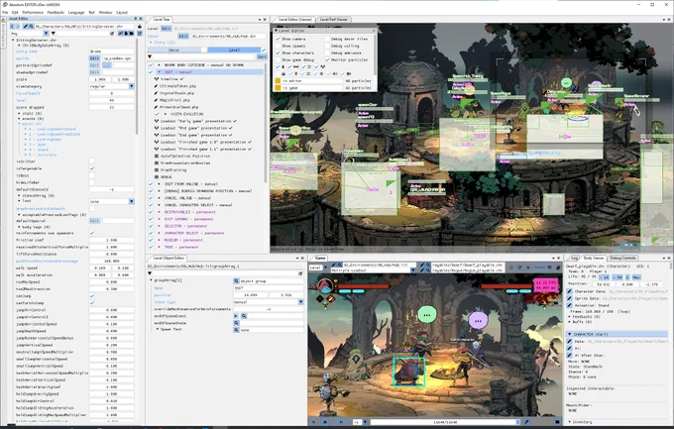The height and width of the screenshot is (429, 674).
Task: Click the orange swatch beside in game
Action: (x=278, y=88)
